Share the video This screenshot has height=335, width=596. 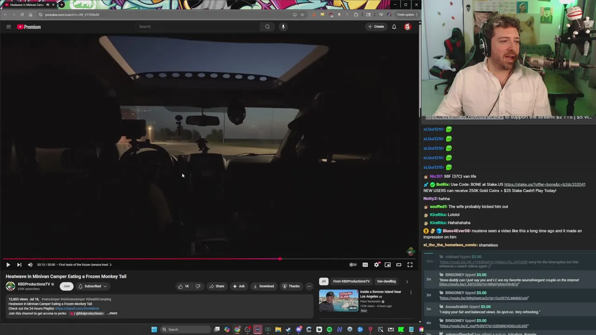point(217,286)
